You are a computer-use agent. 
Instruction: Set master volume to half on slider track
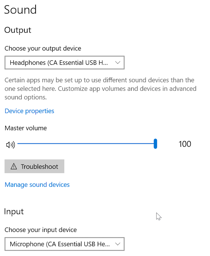pos(86,144)
